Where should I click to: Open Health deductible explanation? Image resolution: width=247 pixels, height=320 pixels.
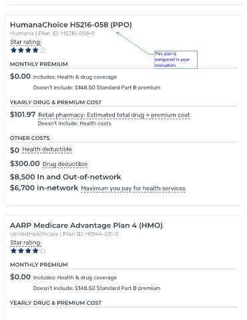tap(47, 149)
